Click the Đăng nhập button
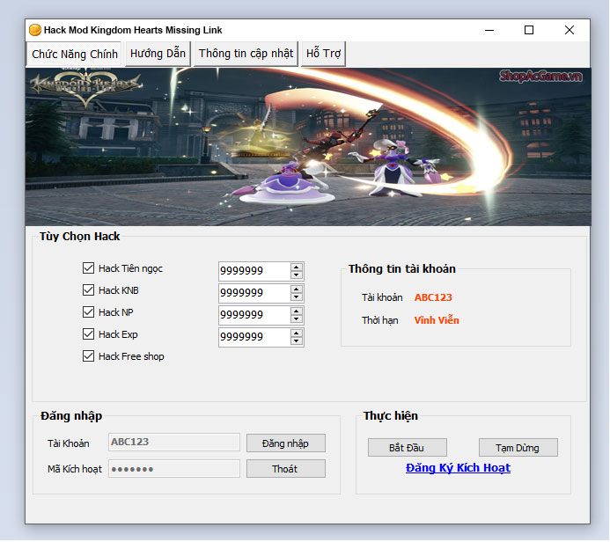Viewport: 610px width, 542px height. [286, 443]
